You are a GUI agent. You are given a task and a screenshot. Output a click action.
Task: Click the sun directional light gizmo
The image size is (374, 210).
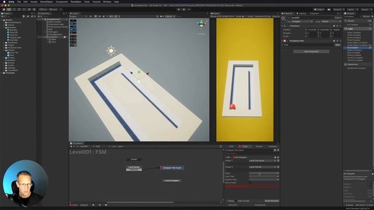click(111, 51)
